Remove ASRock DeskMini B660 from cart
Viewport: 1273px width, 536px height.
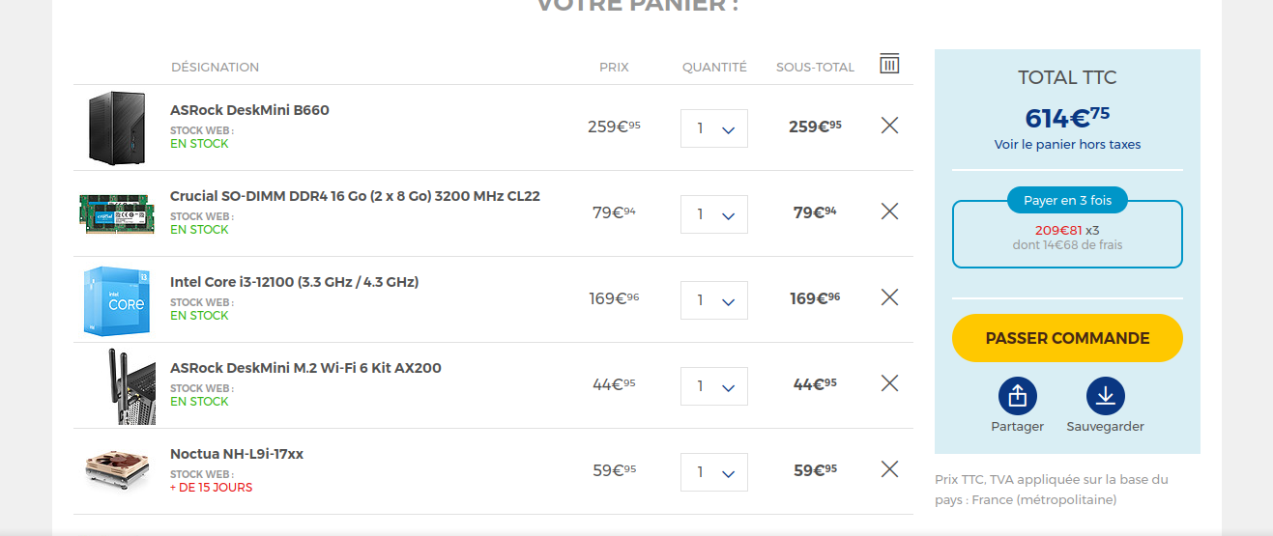[x=890, y=126]
